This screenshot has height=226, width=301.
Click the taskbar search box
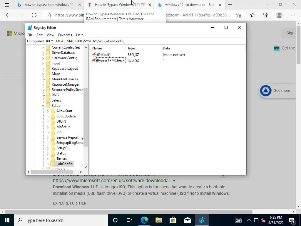pos(61,220)
